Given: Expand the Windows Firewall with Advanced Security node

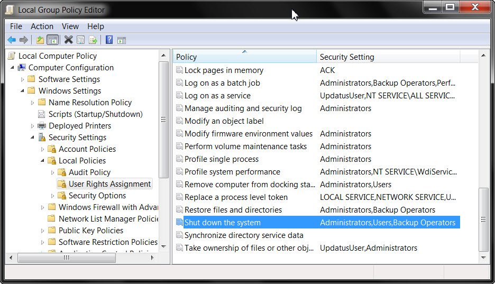Looking at the screenshot, I should point(43,207).
